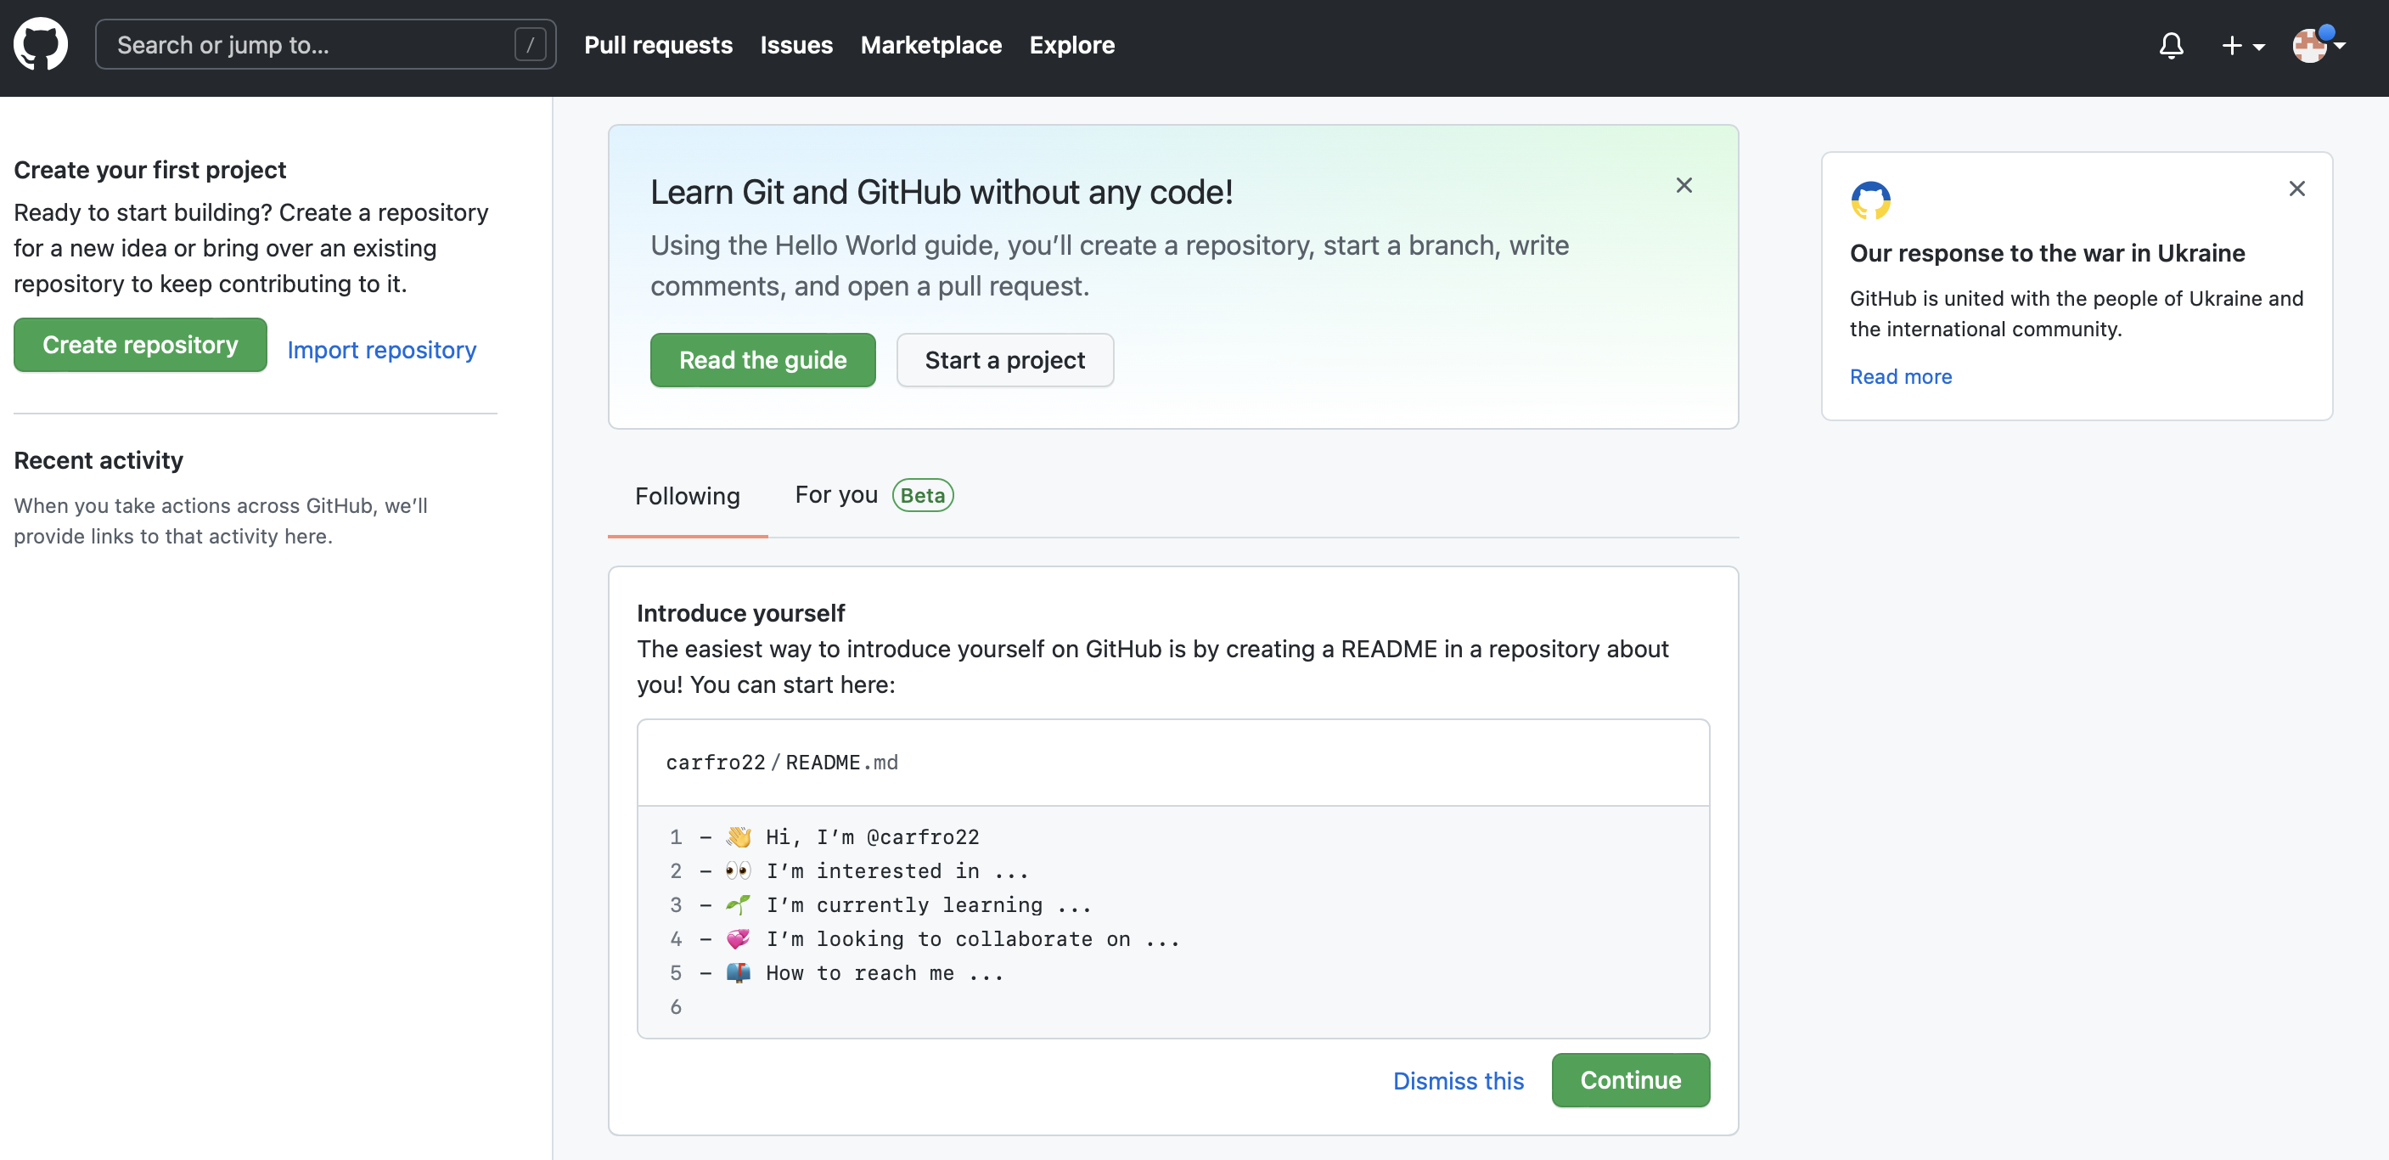Click the Ukraine-colored Octocat icon
The width and height of the screenshot is (2389, 1160).
[x=1869, y=200]
